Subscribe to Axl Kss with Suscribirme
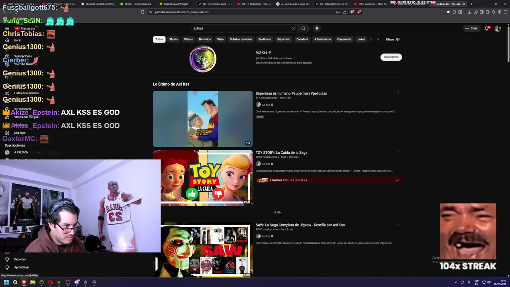510x287 pixels. (x=391, y=57)
